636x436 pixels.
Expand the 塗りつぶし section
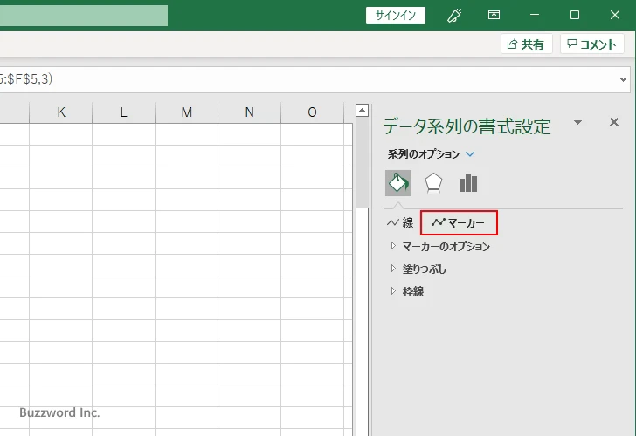click(424, 269)
